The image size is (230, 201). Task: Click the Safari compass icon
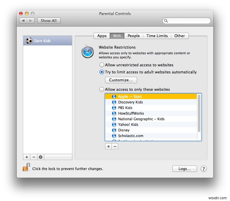[88, 52]
